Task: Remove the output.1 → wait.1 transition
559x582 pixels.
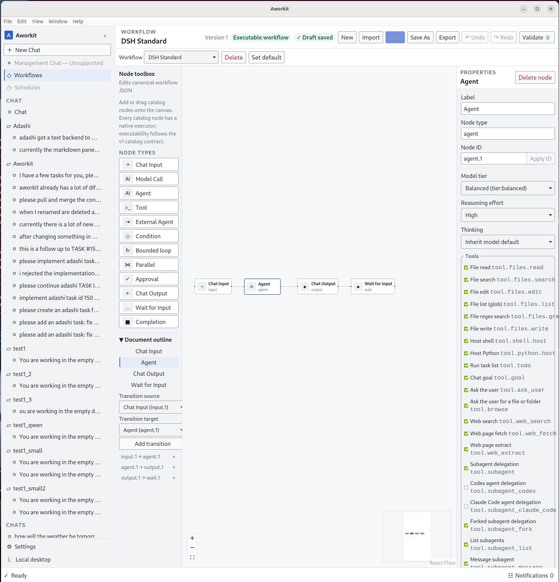Action: click(174, 478)
